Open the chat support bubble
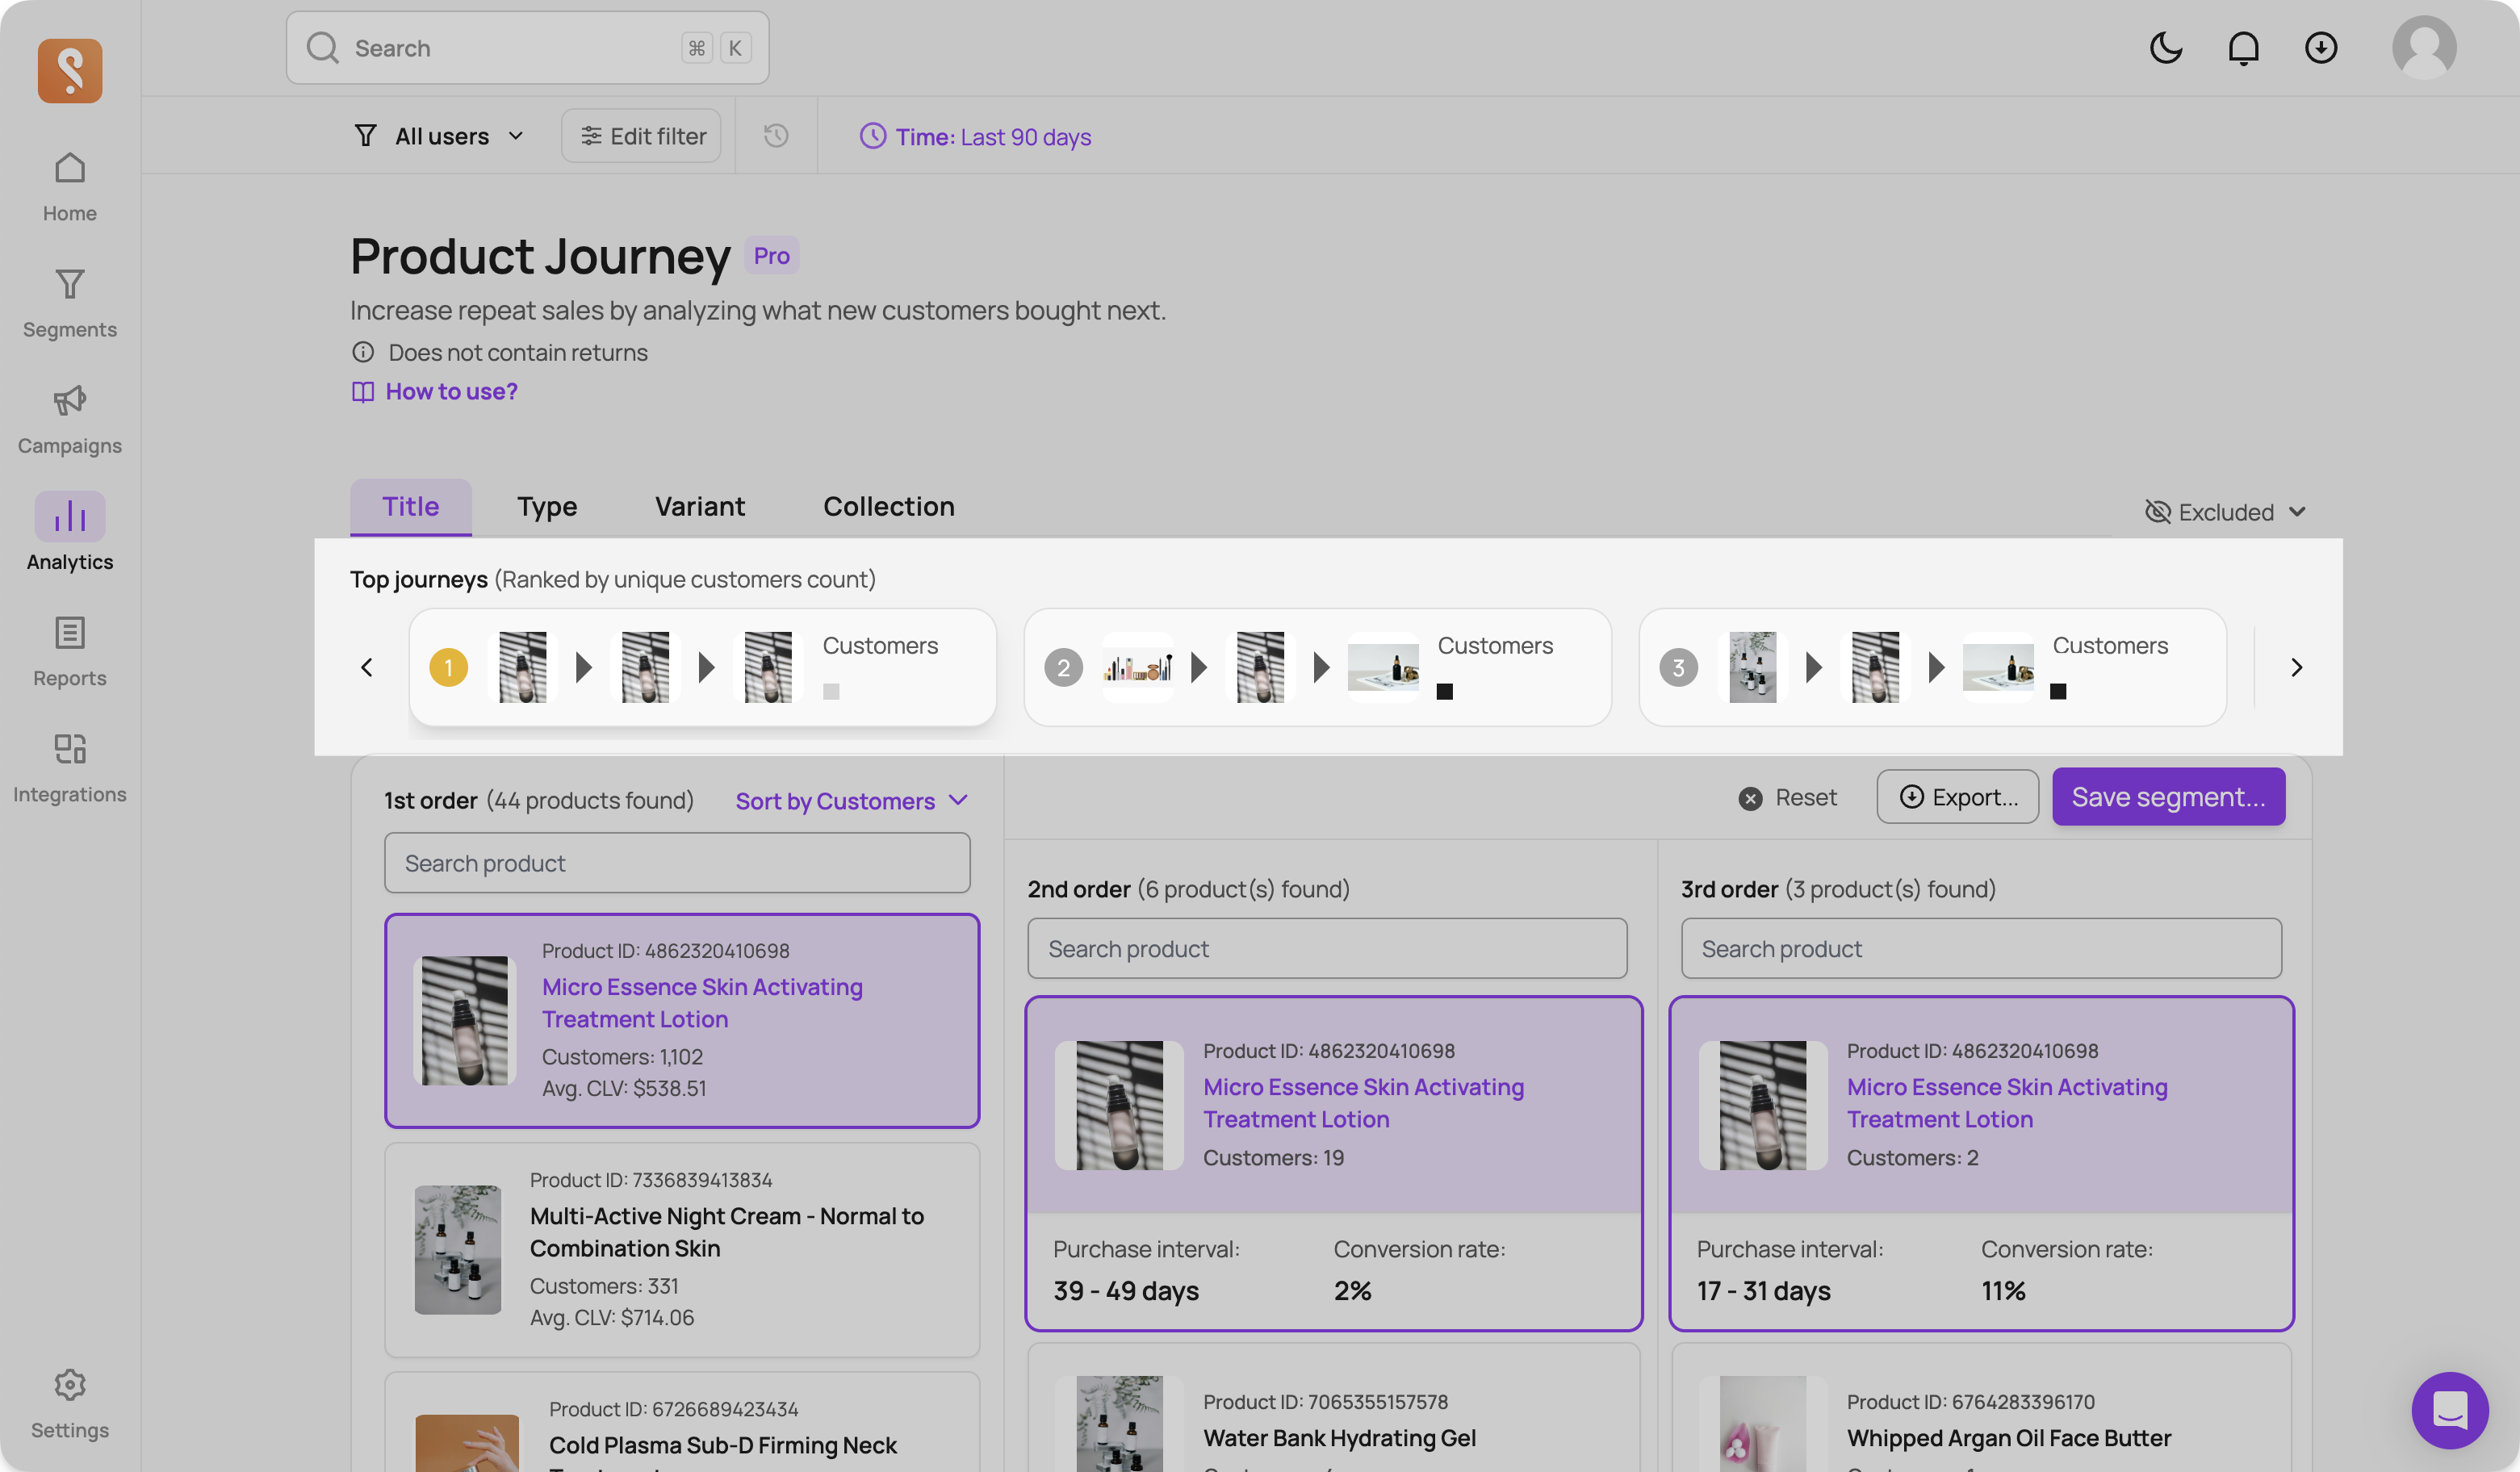This screenshot has width=2520, height=1472. (x=2450, y=1410)
